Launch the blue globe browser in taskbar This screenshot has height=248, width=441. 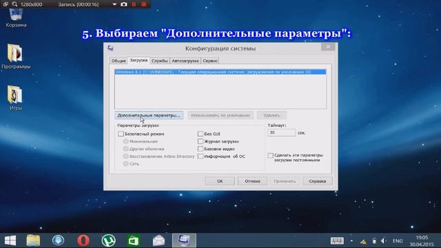tap(58, 240)
